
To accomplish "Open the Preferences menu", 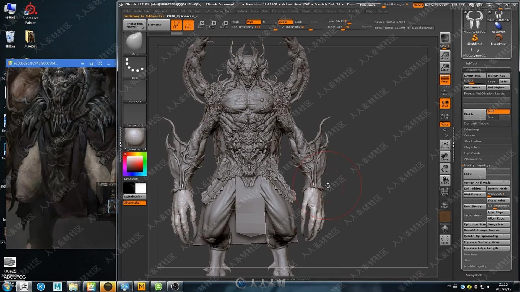I will (x=279, y=11).
